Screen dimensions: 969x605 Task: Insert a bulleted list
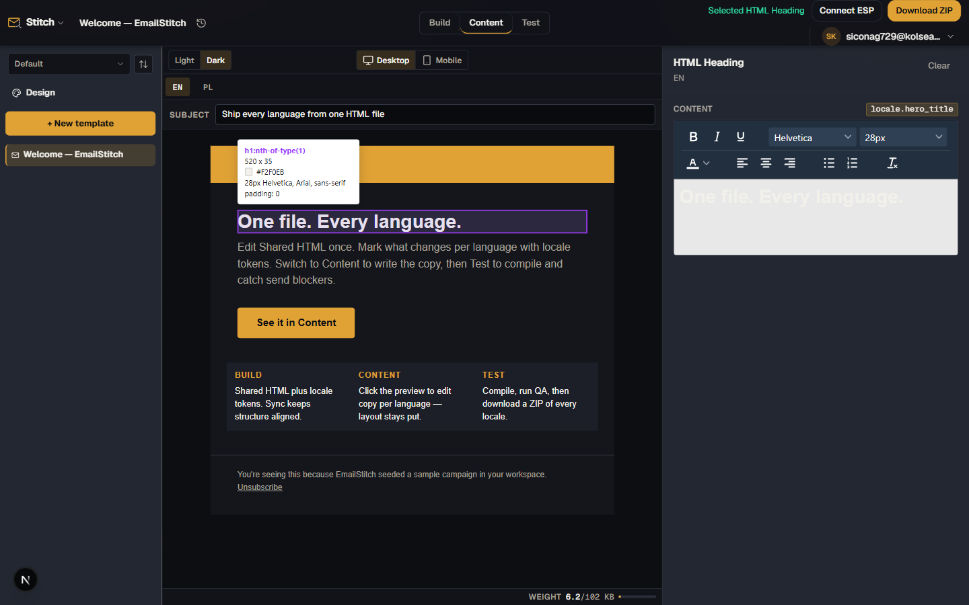(x=829, y=163)
